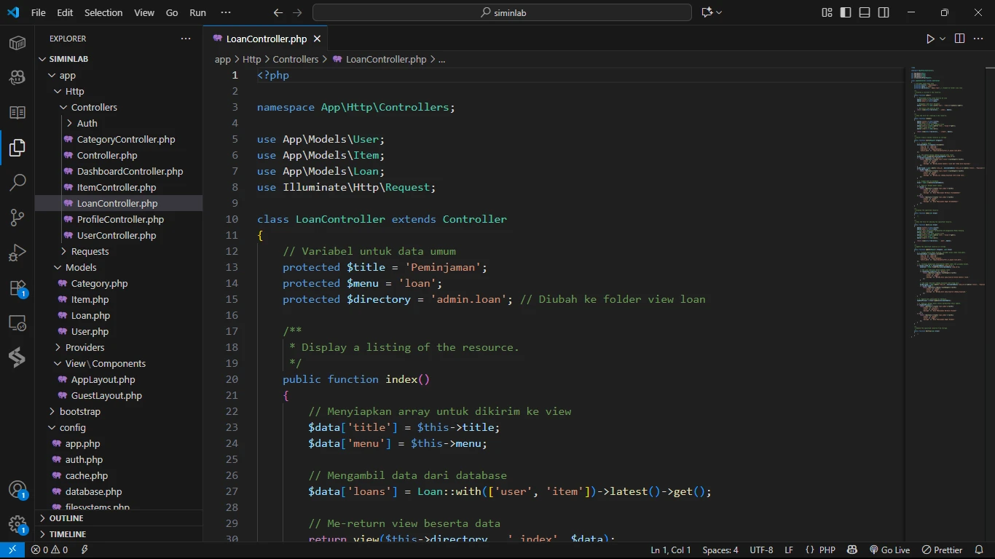The width and height of the screenshot is (995, 559).
Task: Switch to the LoanController.php tab
Action: 266,39
